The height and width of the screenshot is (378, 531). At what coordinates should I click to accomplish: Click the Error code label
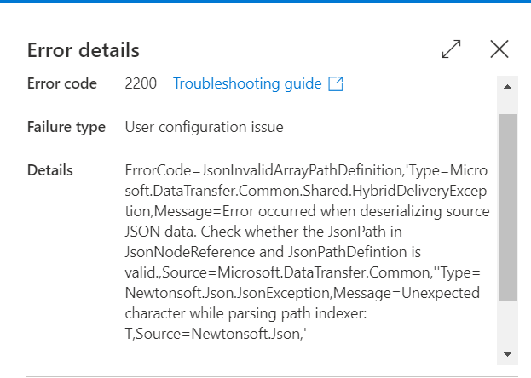point(61,83)
